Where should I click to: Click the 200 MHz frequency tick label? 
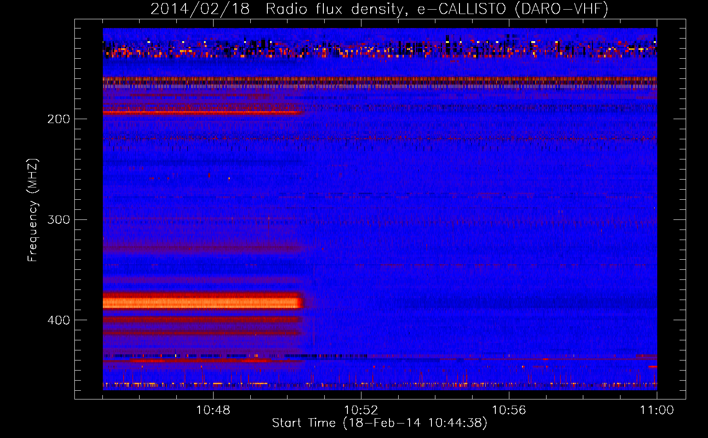click(x=59, y=119)
